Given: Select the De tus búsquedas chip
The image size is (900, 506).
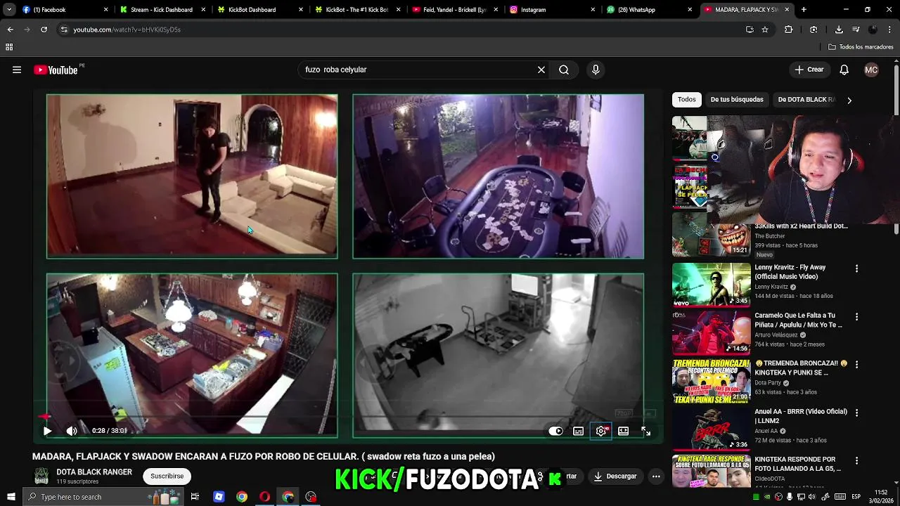Looking at the screenshot, I should pos(737,99).
